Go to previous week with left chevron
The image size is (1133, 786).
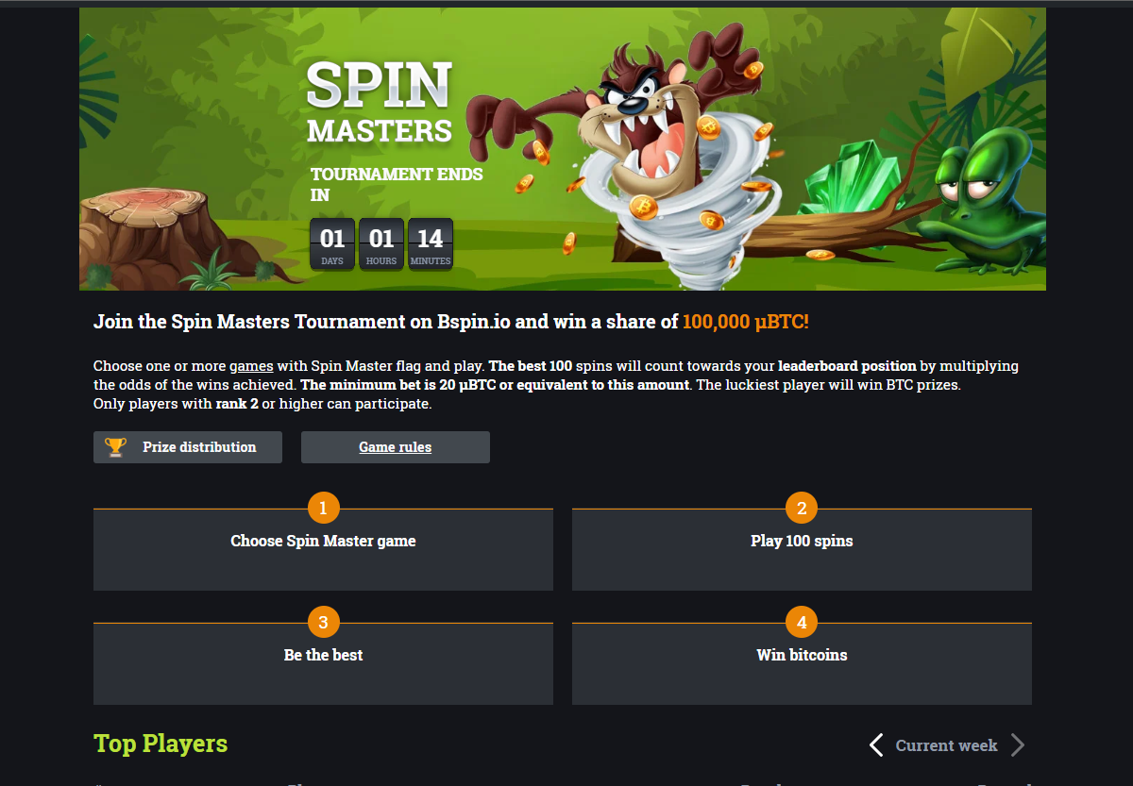click(x=876, y=745)
